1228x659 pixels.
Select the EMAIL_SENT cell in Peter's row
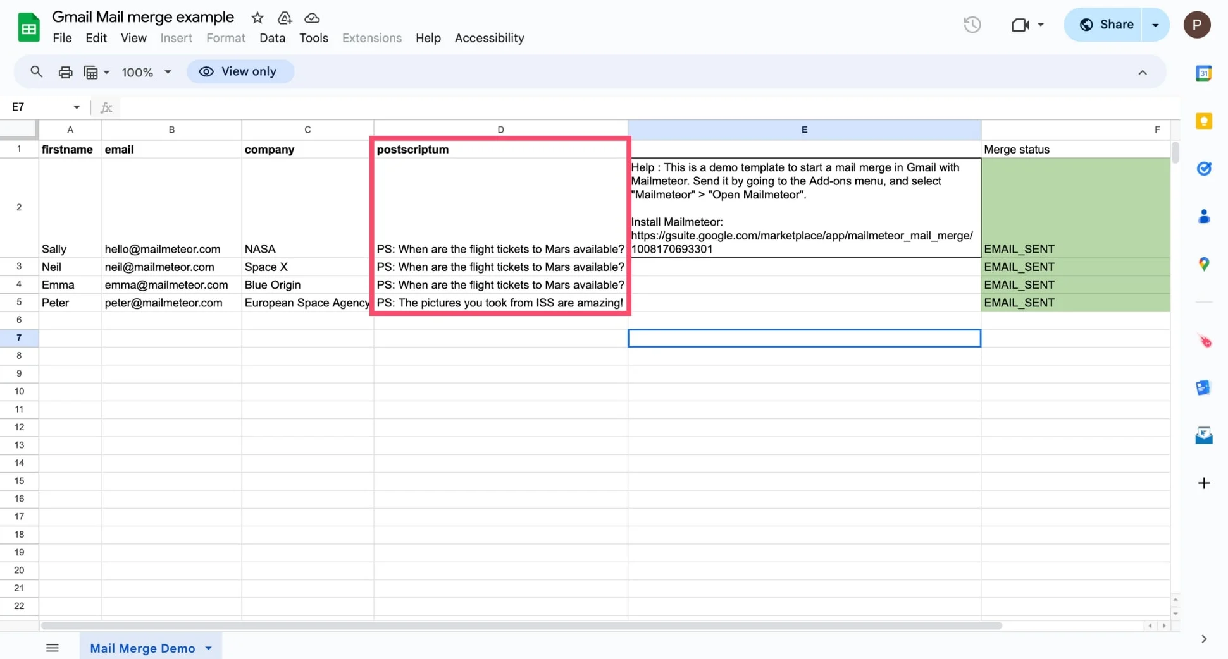click(1076, 303)
